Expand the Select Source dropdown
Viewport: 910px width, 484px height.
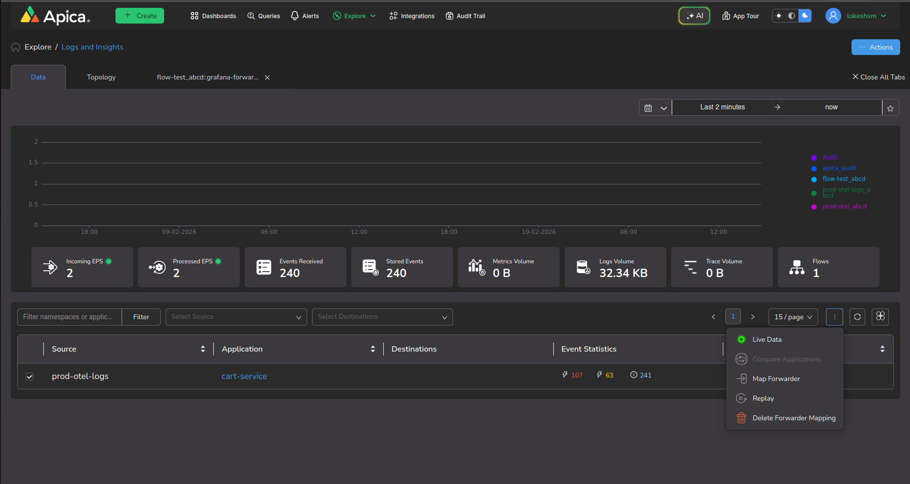click(x=236, y=317)
